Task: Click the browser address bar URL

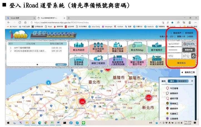Action: click(61, 23)
